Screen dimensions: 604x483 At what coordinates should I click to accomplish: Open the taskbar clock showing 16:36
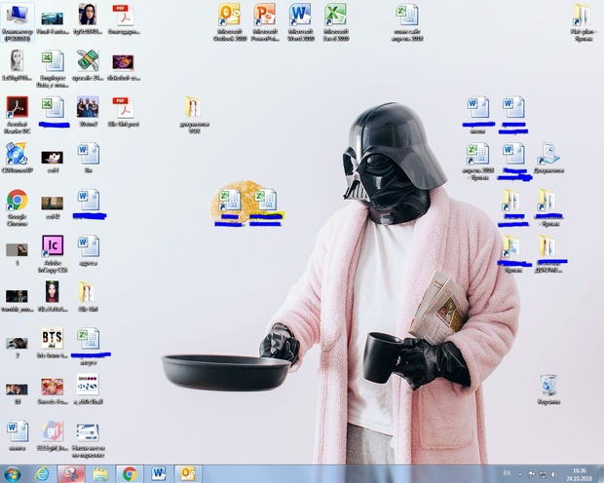[x=579, y=474]
